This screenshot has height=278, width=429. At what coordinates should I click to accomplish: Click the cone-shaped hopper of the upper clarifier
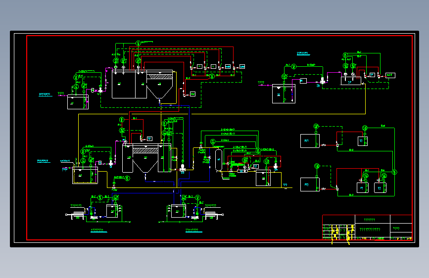click(x=160, y=93)
